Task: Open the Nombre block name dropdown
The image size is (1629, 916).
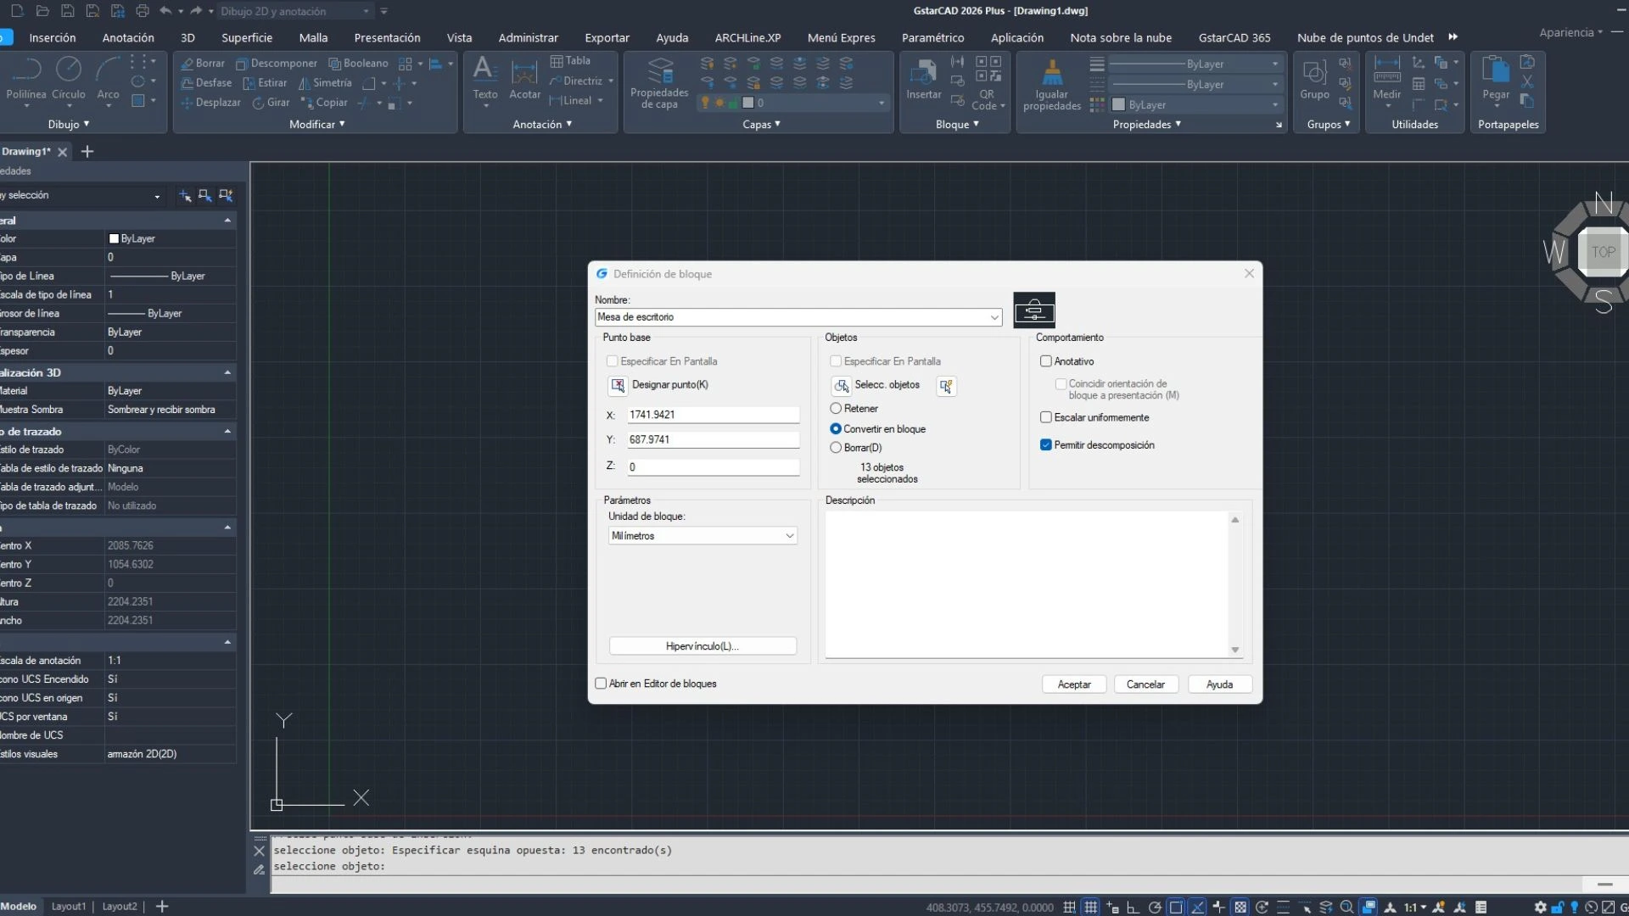Action: click(x=994, y=317)
